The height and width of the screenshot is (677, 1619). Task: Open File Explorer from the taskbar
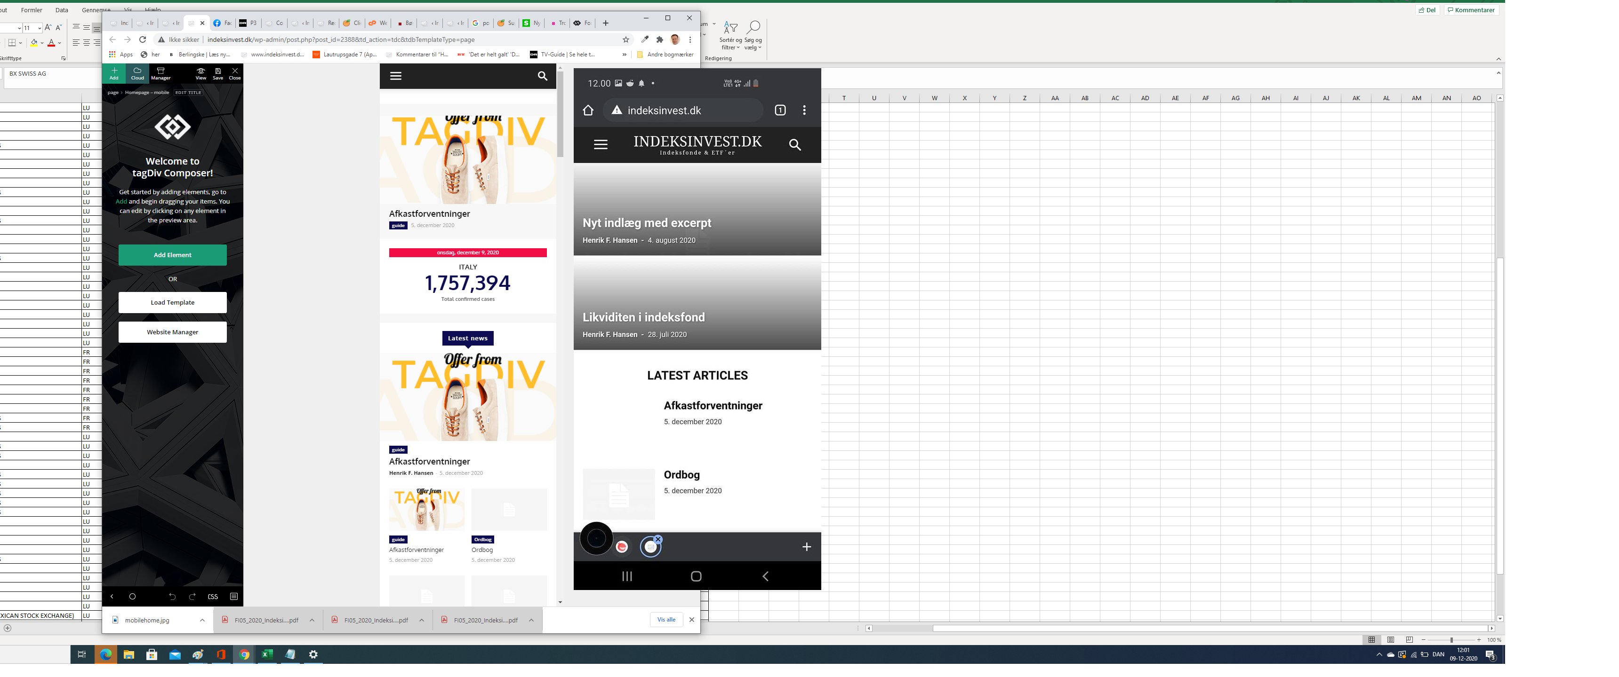pos(128,655)
